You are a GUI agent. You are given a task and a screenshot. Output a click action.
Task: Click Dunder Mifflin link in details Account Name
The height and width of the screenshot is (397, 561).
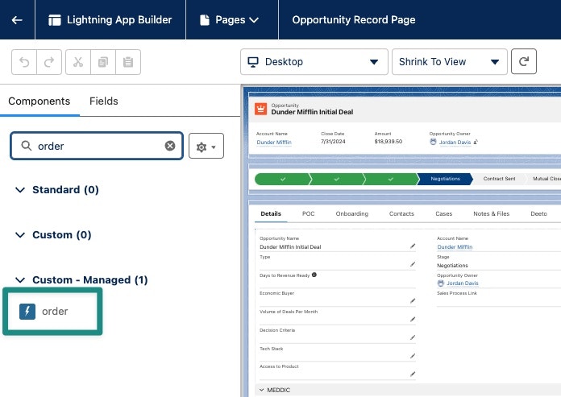pos(455,247)
